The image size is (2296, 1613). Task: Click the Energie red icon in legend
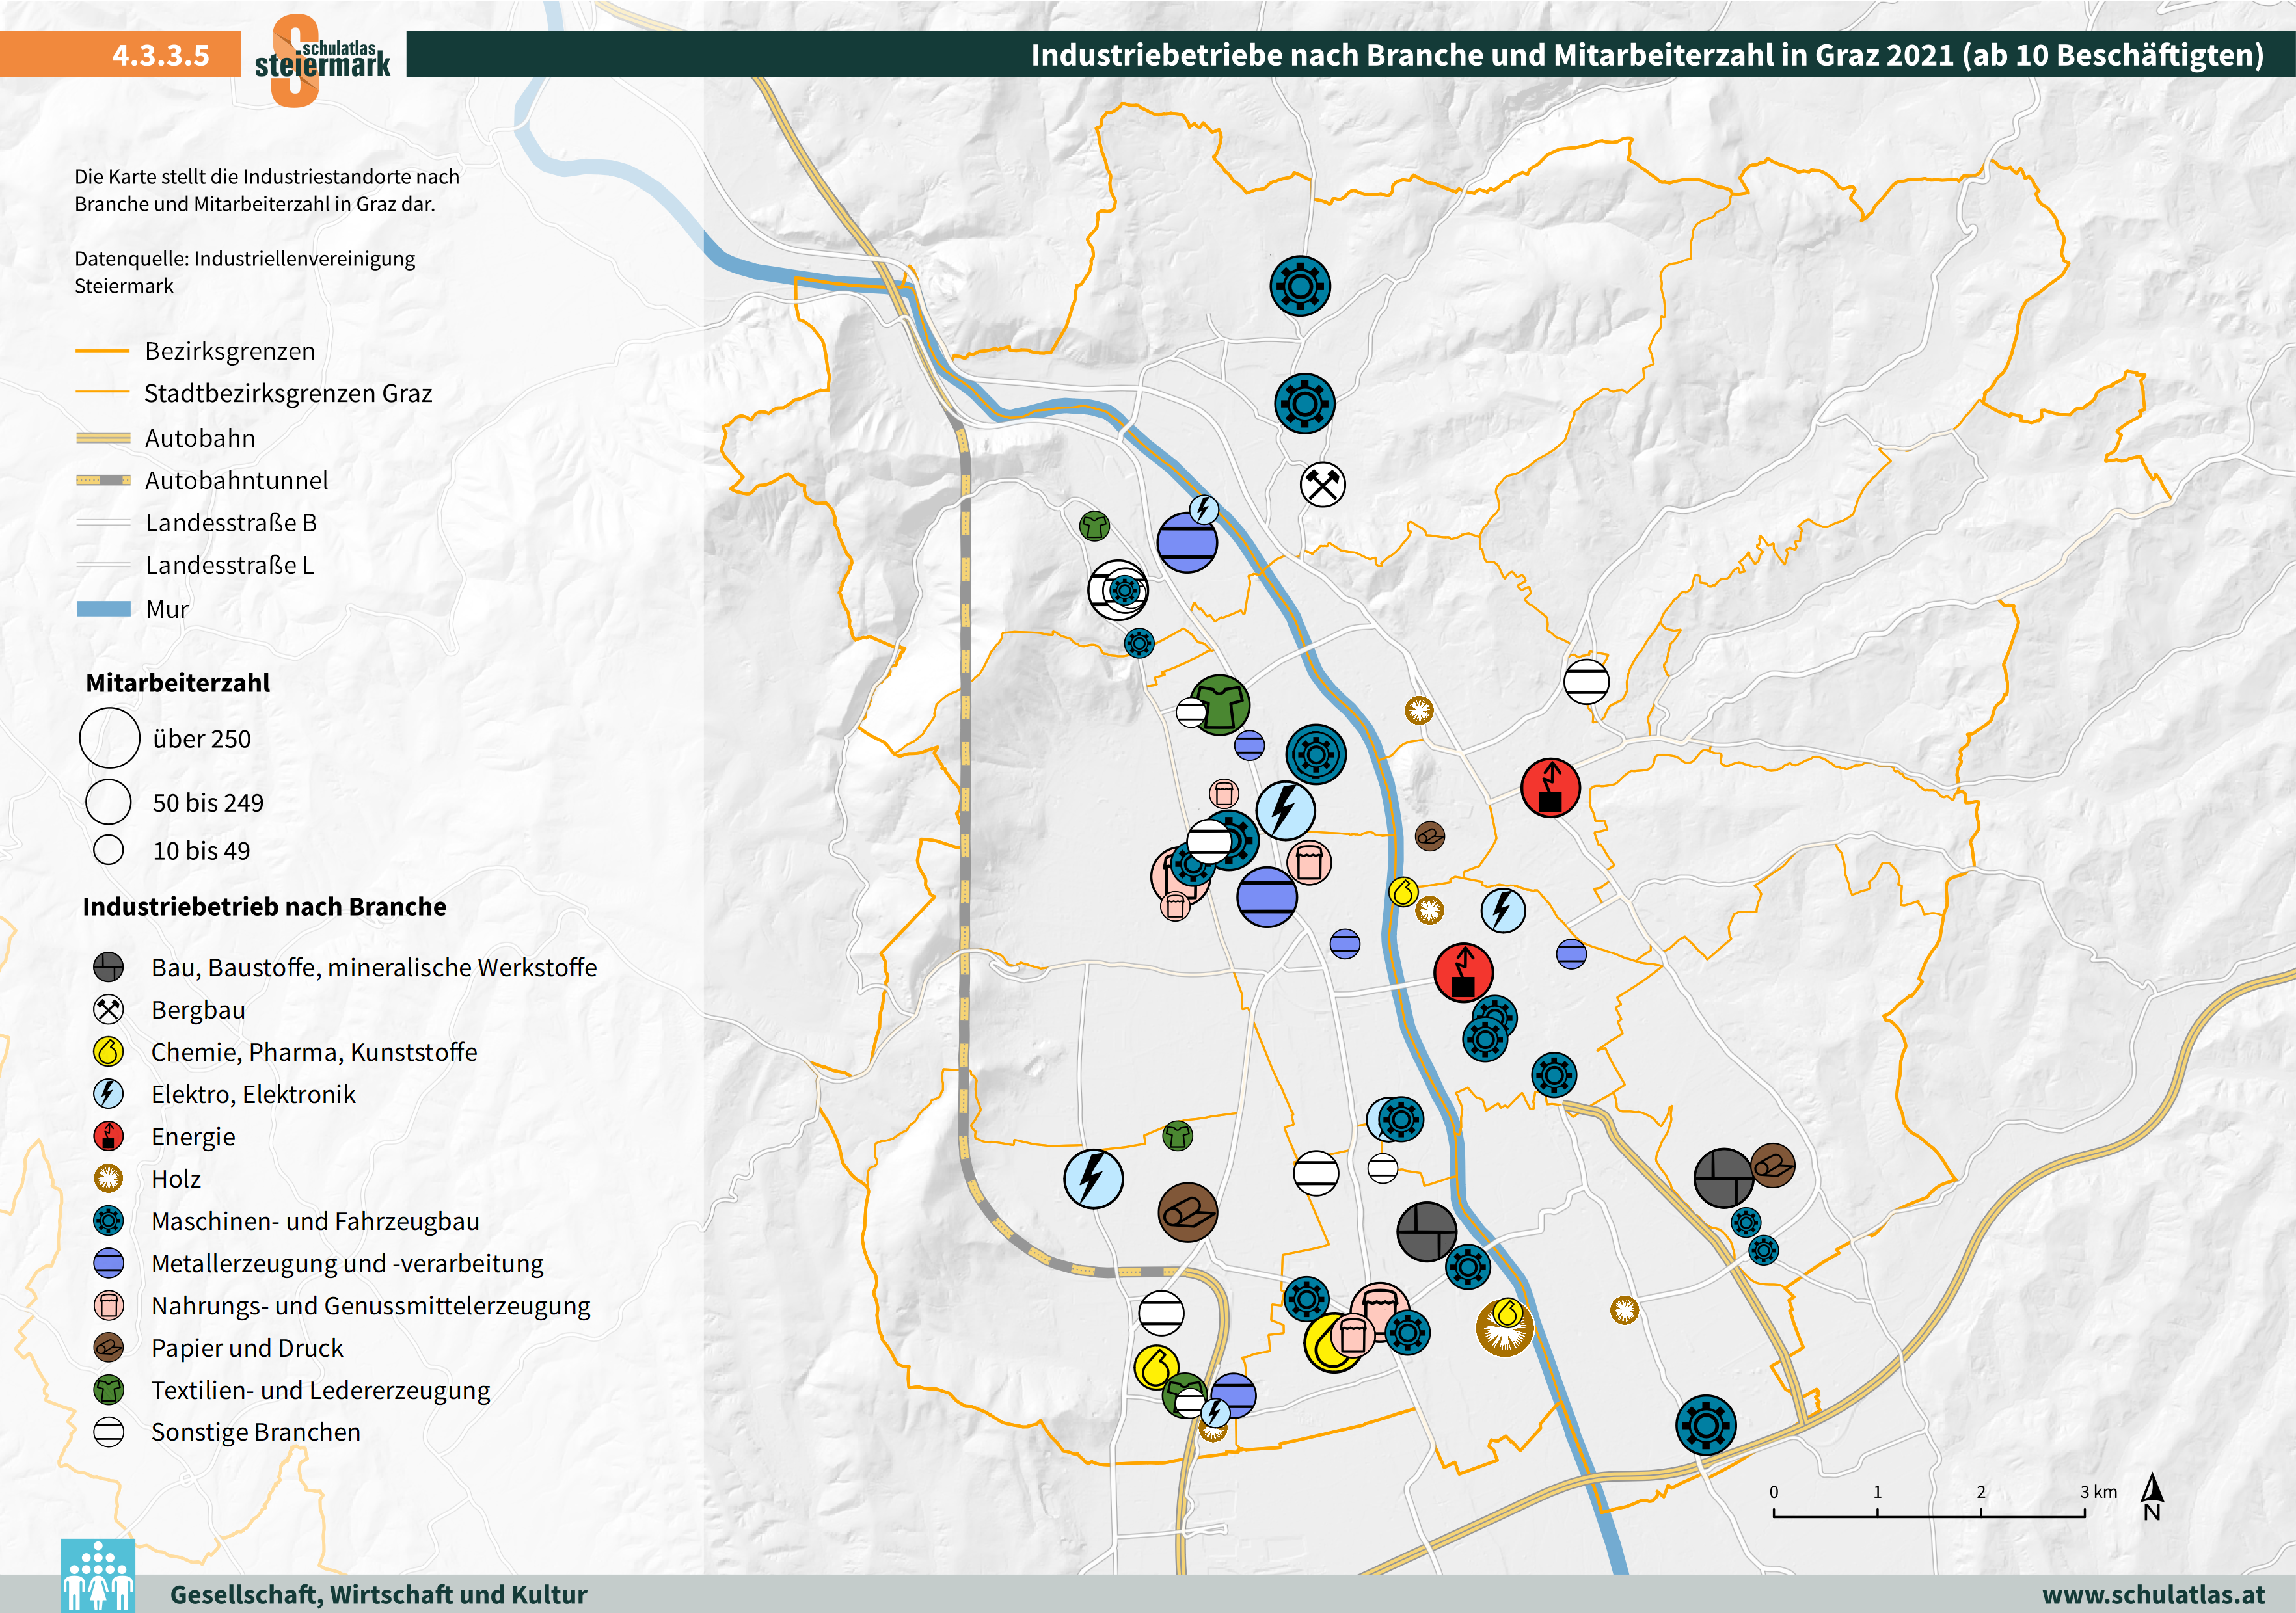tap(108, 1136)
